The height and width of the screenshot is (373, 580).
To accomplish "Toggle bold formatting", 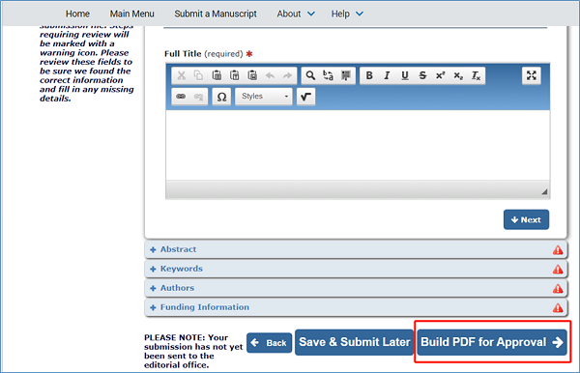I will coord(369,75).
